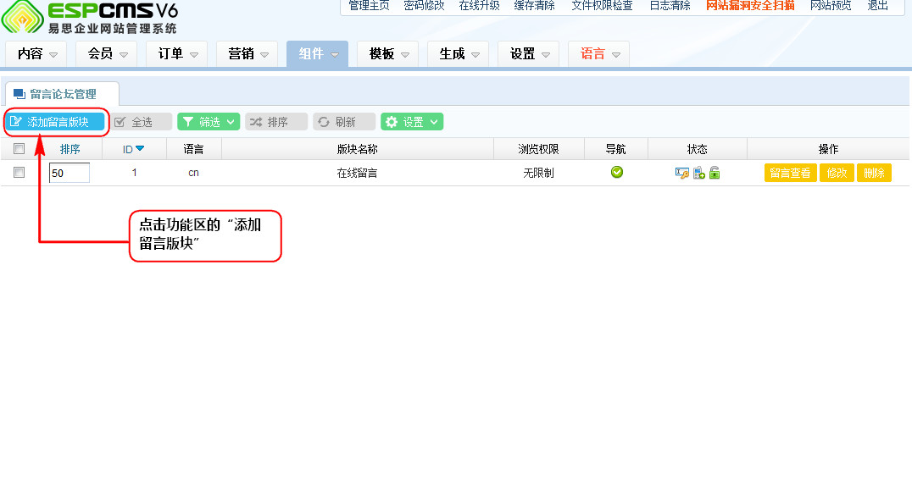The width and height of the screenshot is (912, 486).
Task: Click the green unlocked padlock status icon
Action: 715,173
